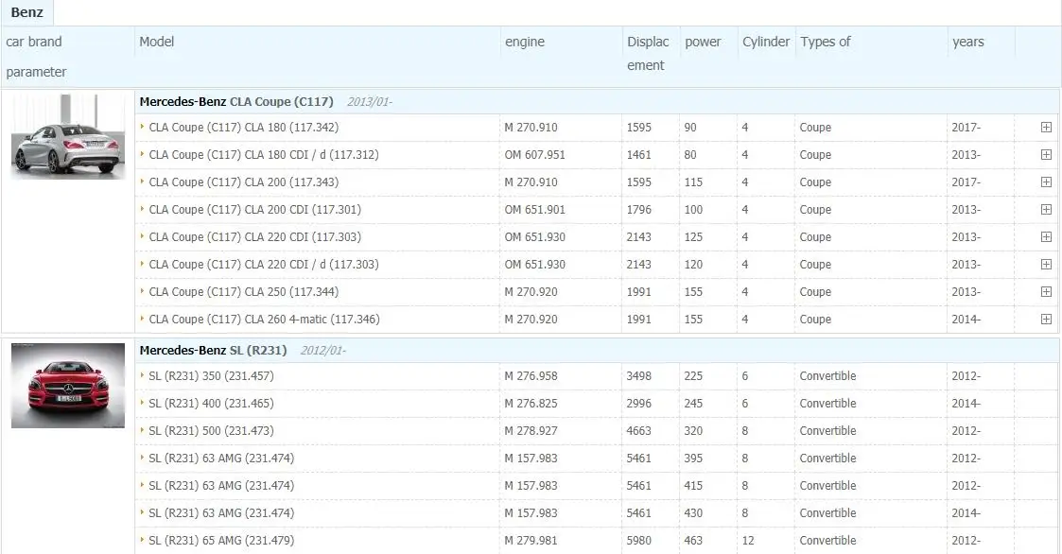The image size is (1062, 554).
Task: Expand the CLA 220 CDI / d (117.303) row
Action: pyautogui.click(x=1046, y=264)
